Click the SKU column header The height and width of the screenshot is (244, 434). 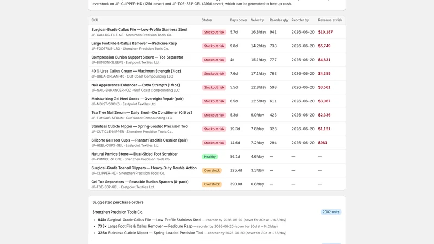(94, 20)
